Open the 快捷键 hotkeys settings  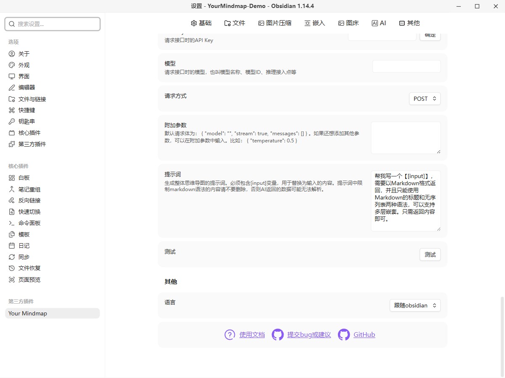(52, 110)
